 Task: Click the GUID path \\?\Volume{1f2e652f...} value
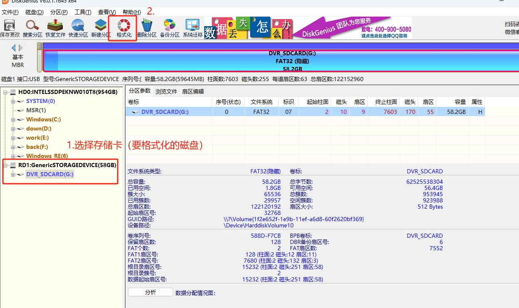294,219
